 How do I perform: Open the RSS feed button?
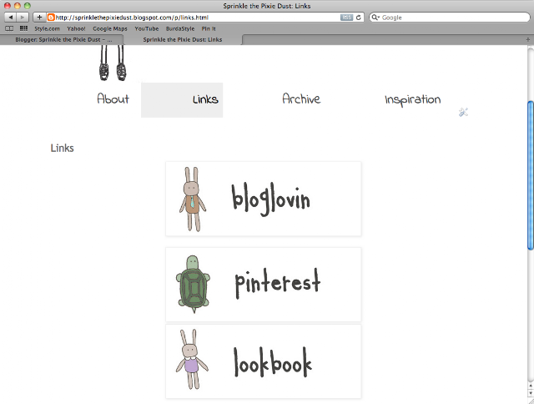[347, 18]
